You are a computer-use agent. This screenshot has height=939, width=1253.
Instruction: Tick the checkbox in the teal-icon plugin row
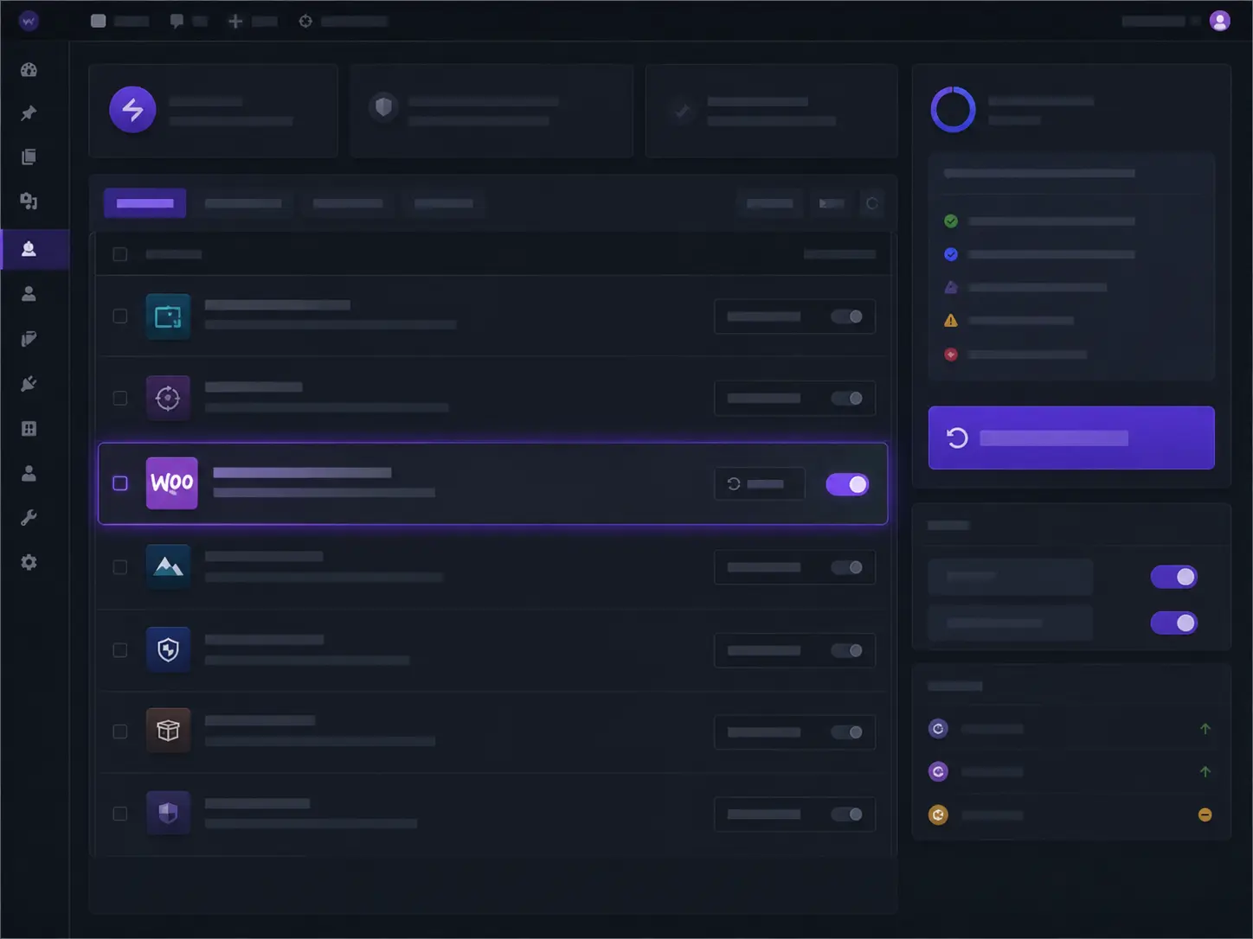[120, 316]
